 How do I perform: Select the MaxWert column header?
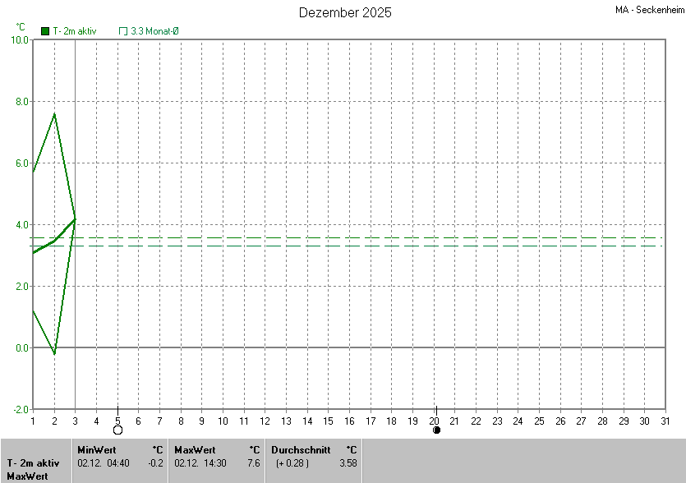[x=195, y=449]
